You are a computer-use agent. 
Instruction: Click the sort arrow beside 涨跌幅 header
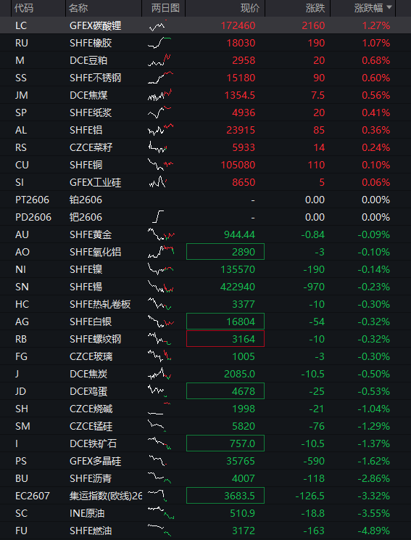click(389, 7)
